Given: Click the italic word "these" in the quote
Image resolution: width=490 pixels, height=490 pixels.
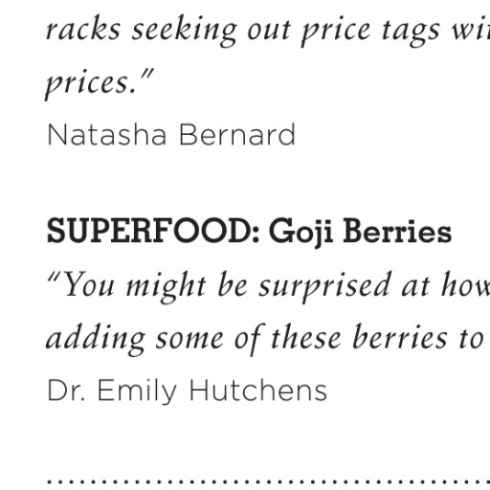Looking at the screenshot, I should pos(305,337).
